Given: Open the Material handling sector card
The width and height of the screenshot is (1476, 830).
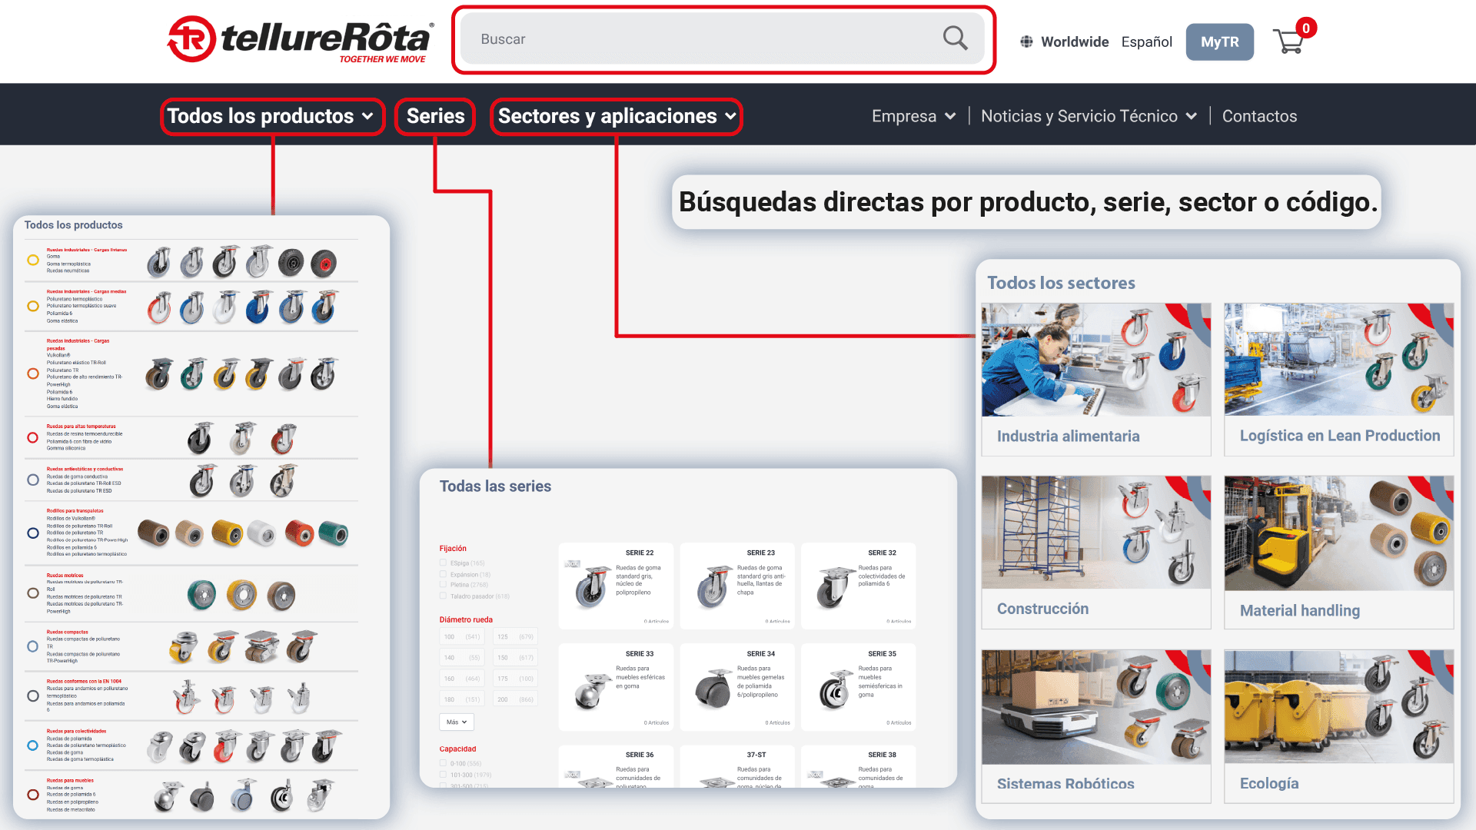Looking at the screenshot, I should coord(1339,552).
